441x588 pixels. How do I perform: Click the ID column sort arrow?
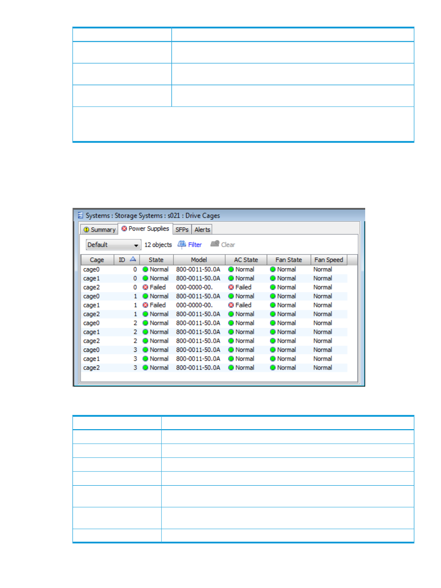tap(133, 259)
